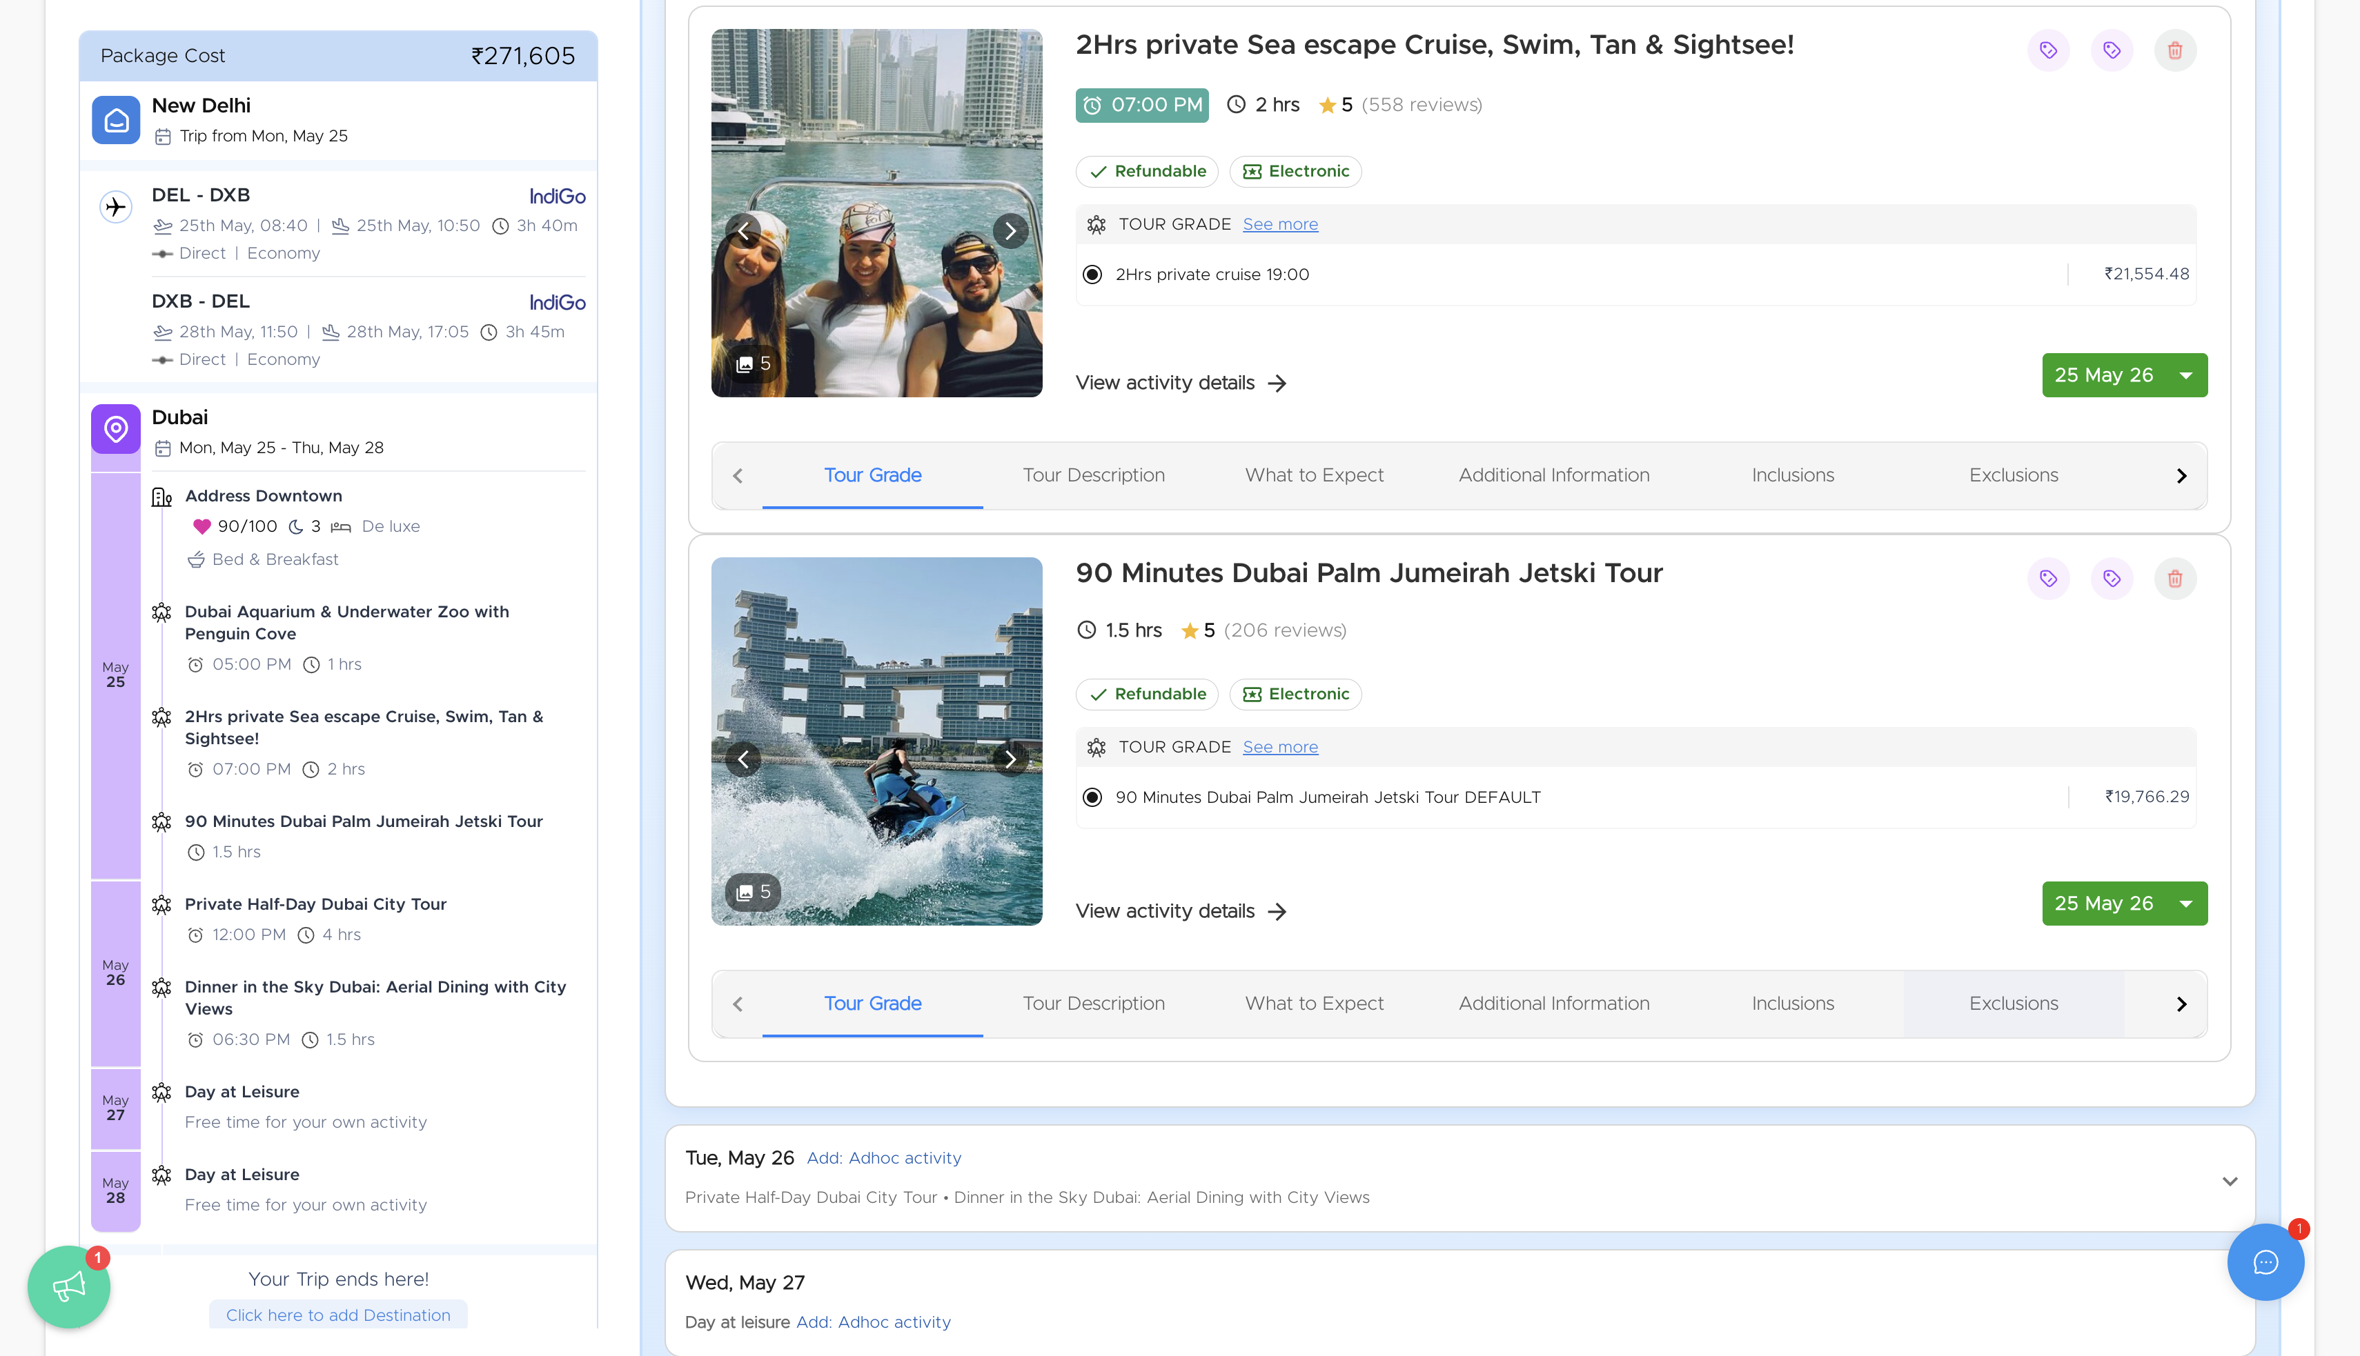
Task: Open Inclusions tab on cruise card
Action: tap(1793, 475)
